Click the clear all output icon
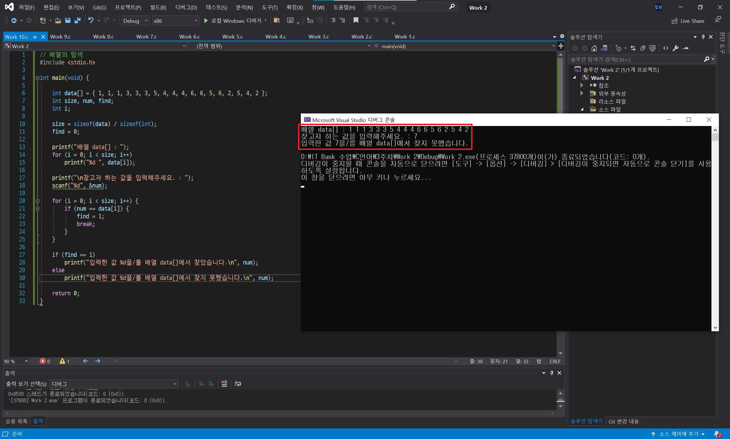 pos(224,384)
